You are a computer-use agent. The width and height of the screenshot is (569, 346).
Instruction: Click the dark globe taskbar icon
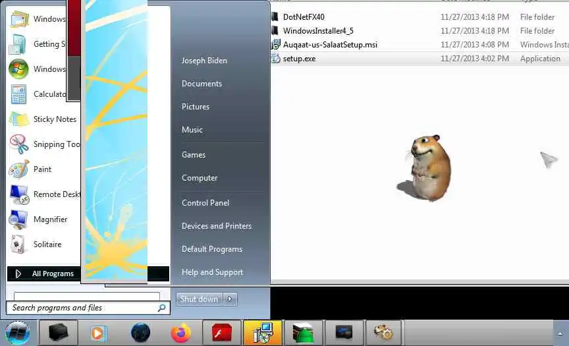pos(140,333)
